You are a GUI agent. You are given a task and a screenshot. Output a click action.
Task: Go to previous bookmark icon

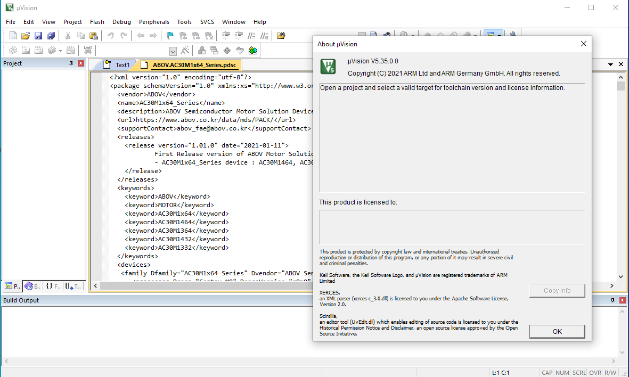[x=183, y=36]
